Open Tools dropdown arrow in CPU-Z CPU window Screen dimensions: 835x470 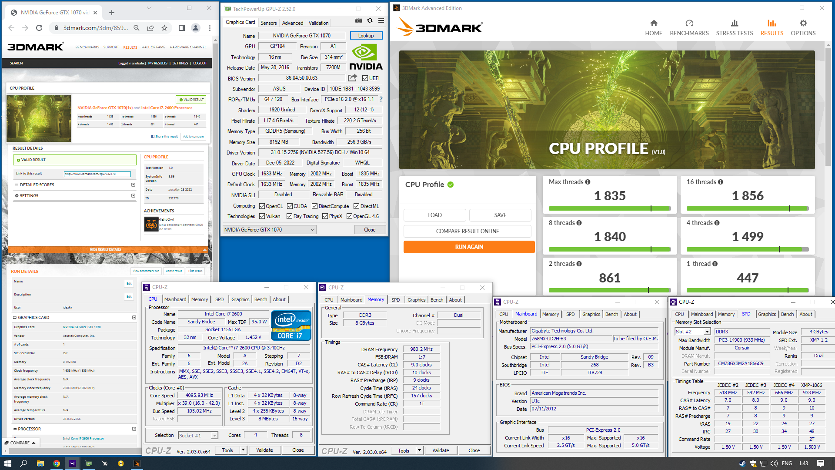pyautogui.click(x=243, y=450)
